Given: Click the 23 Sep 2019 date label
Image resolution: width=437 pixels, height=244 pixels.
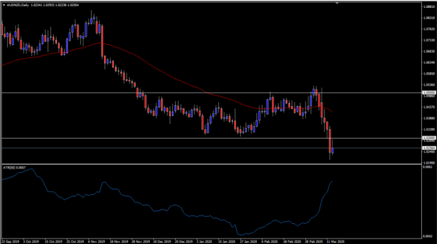Looking at the screenshot, I should pyautogui.click(x=9, y=241).
